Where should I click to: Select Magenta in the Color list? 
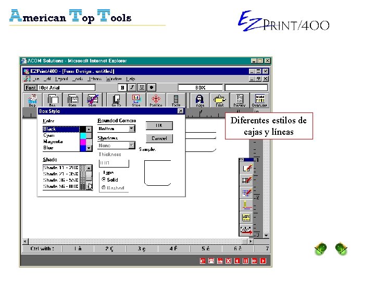(x=61, y=142)
